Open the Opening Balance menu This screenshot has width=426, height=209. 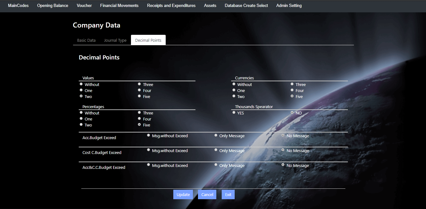pos(52,5)
